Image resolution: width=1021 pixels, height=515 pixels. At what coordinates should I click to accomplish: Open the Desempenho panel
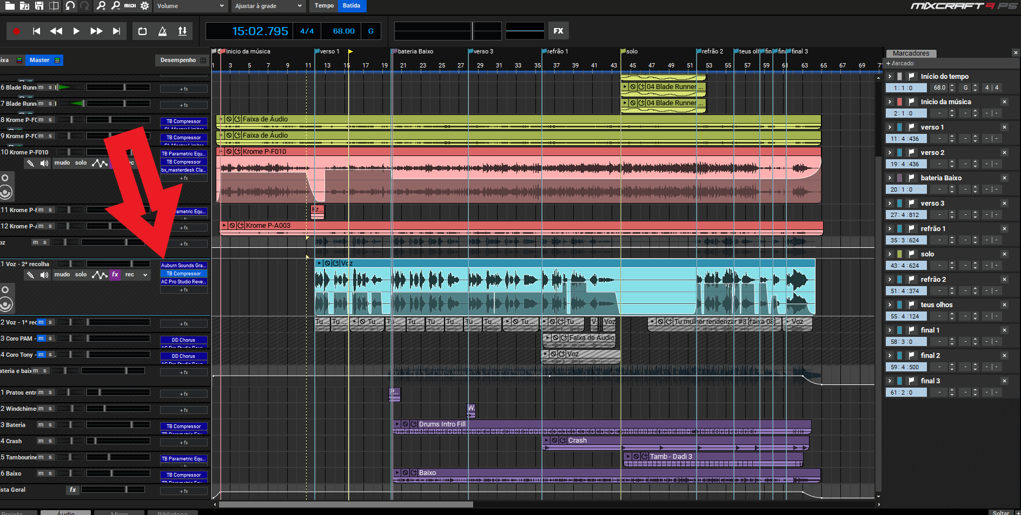coord(183,60)
